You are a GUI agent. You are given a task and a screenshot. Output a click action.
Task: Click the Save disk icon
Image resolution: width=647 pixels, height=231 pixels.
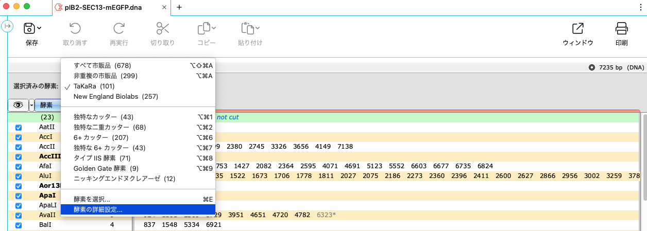click(29, 28)
